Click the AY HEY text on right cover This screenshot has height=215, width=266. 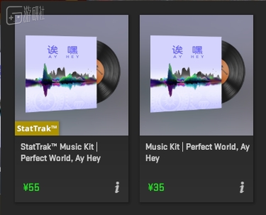(189, 57)
